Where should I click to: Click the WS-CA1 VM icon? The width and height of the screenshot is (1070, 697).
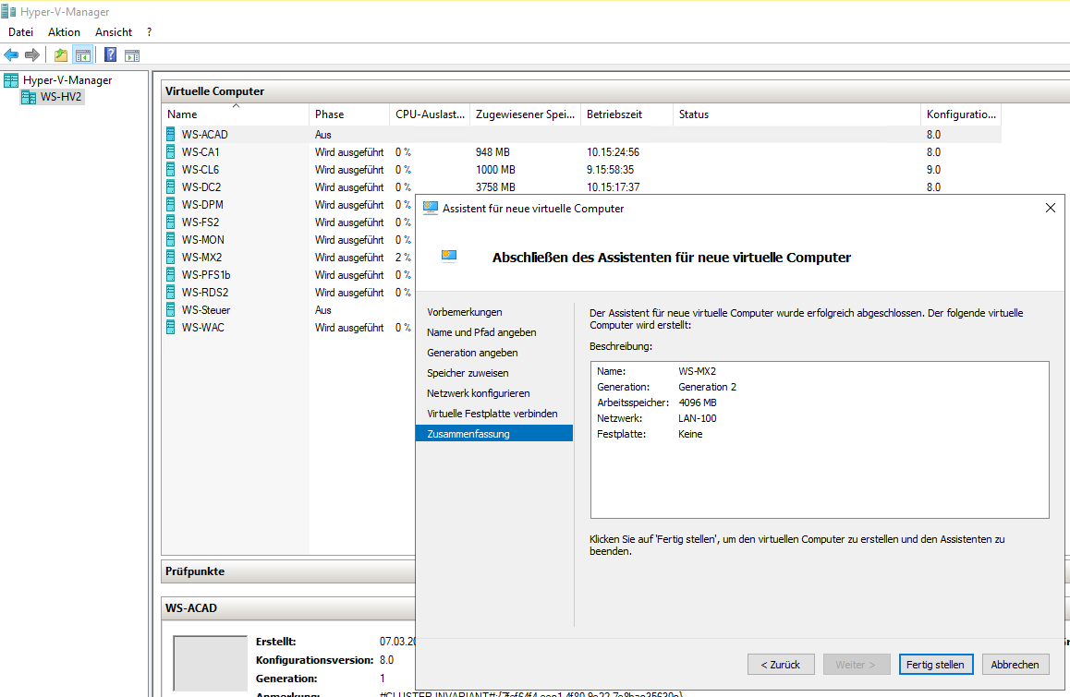(x=171, y=152)
